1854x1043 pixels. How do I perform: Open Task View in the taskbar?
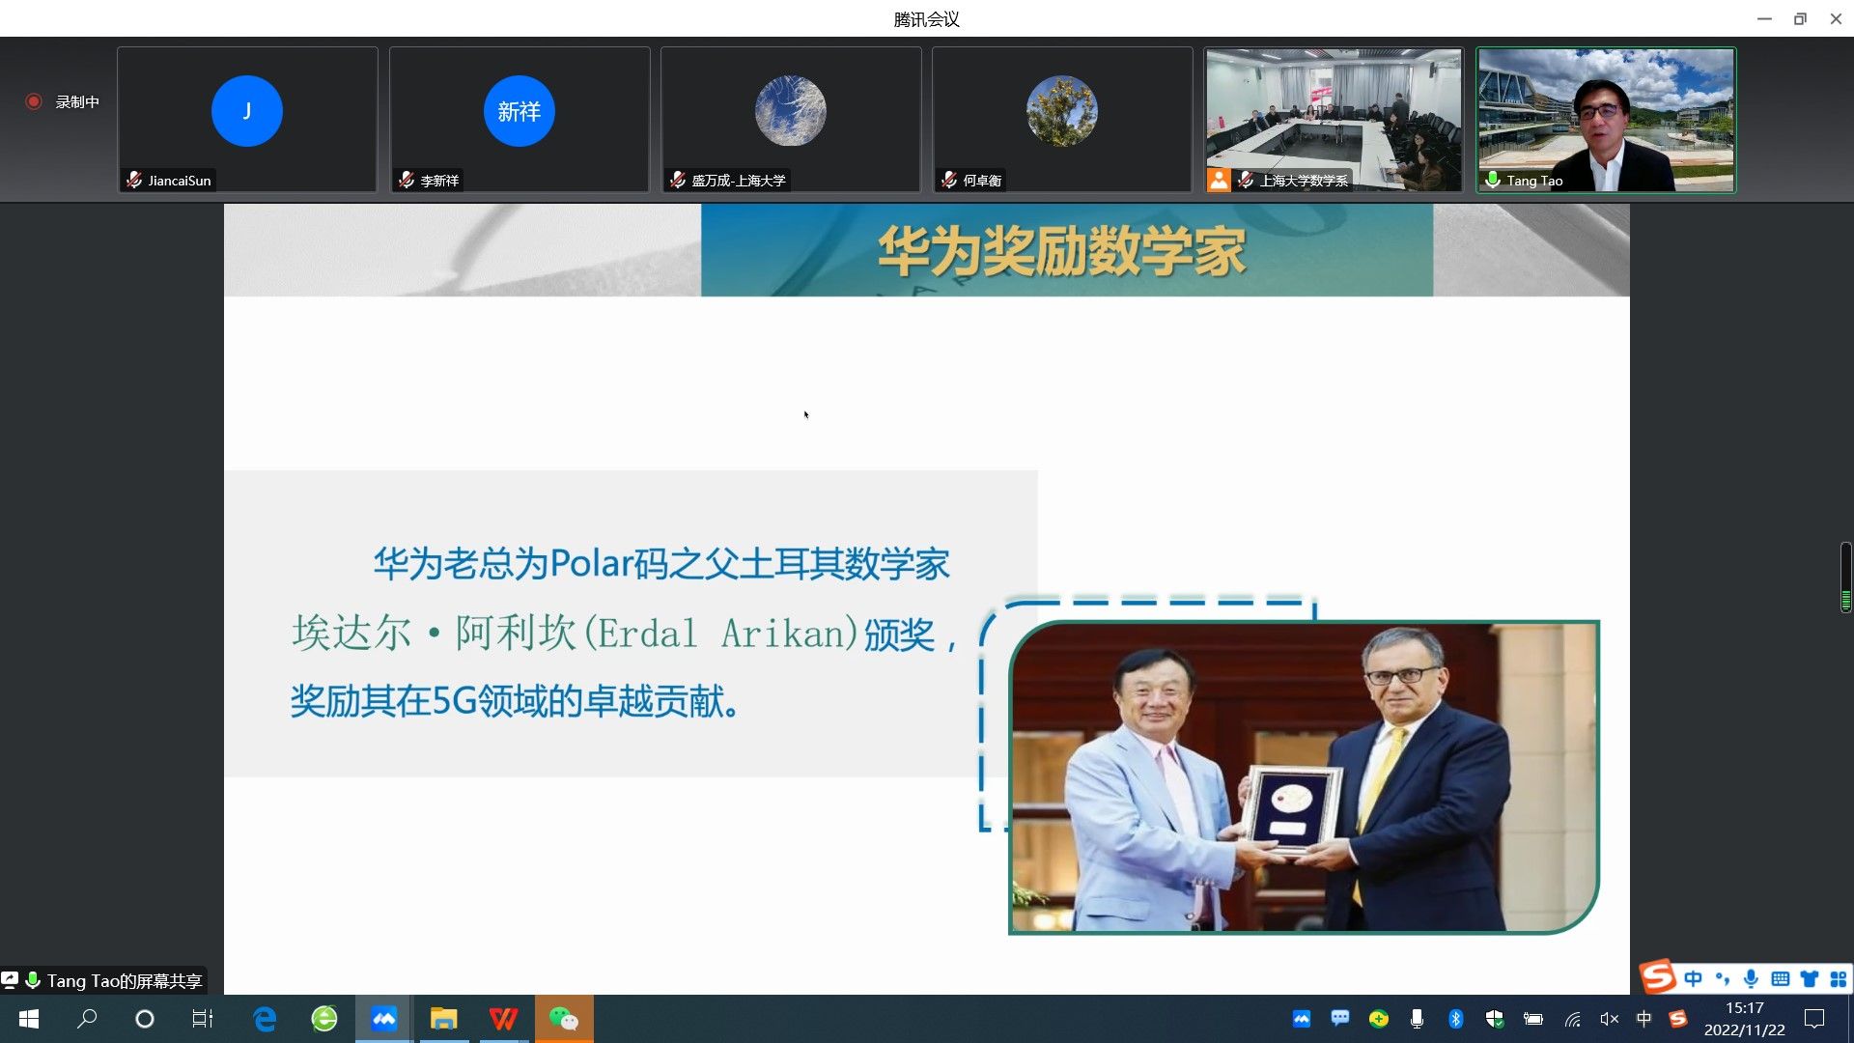pyautogui.click(x=202, y=1019)
